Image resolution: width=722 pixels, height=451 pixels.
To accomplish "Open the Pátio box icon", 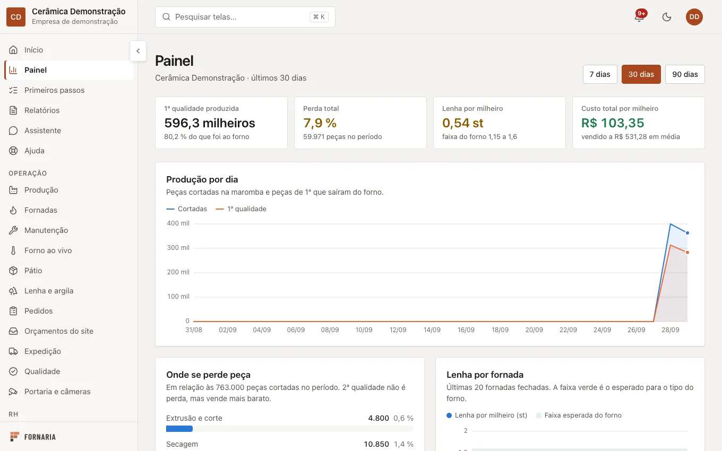I will [14, 271].
